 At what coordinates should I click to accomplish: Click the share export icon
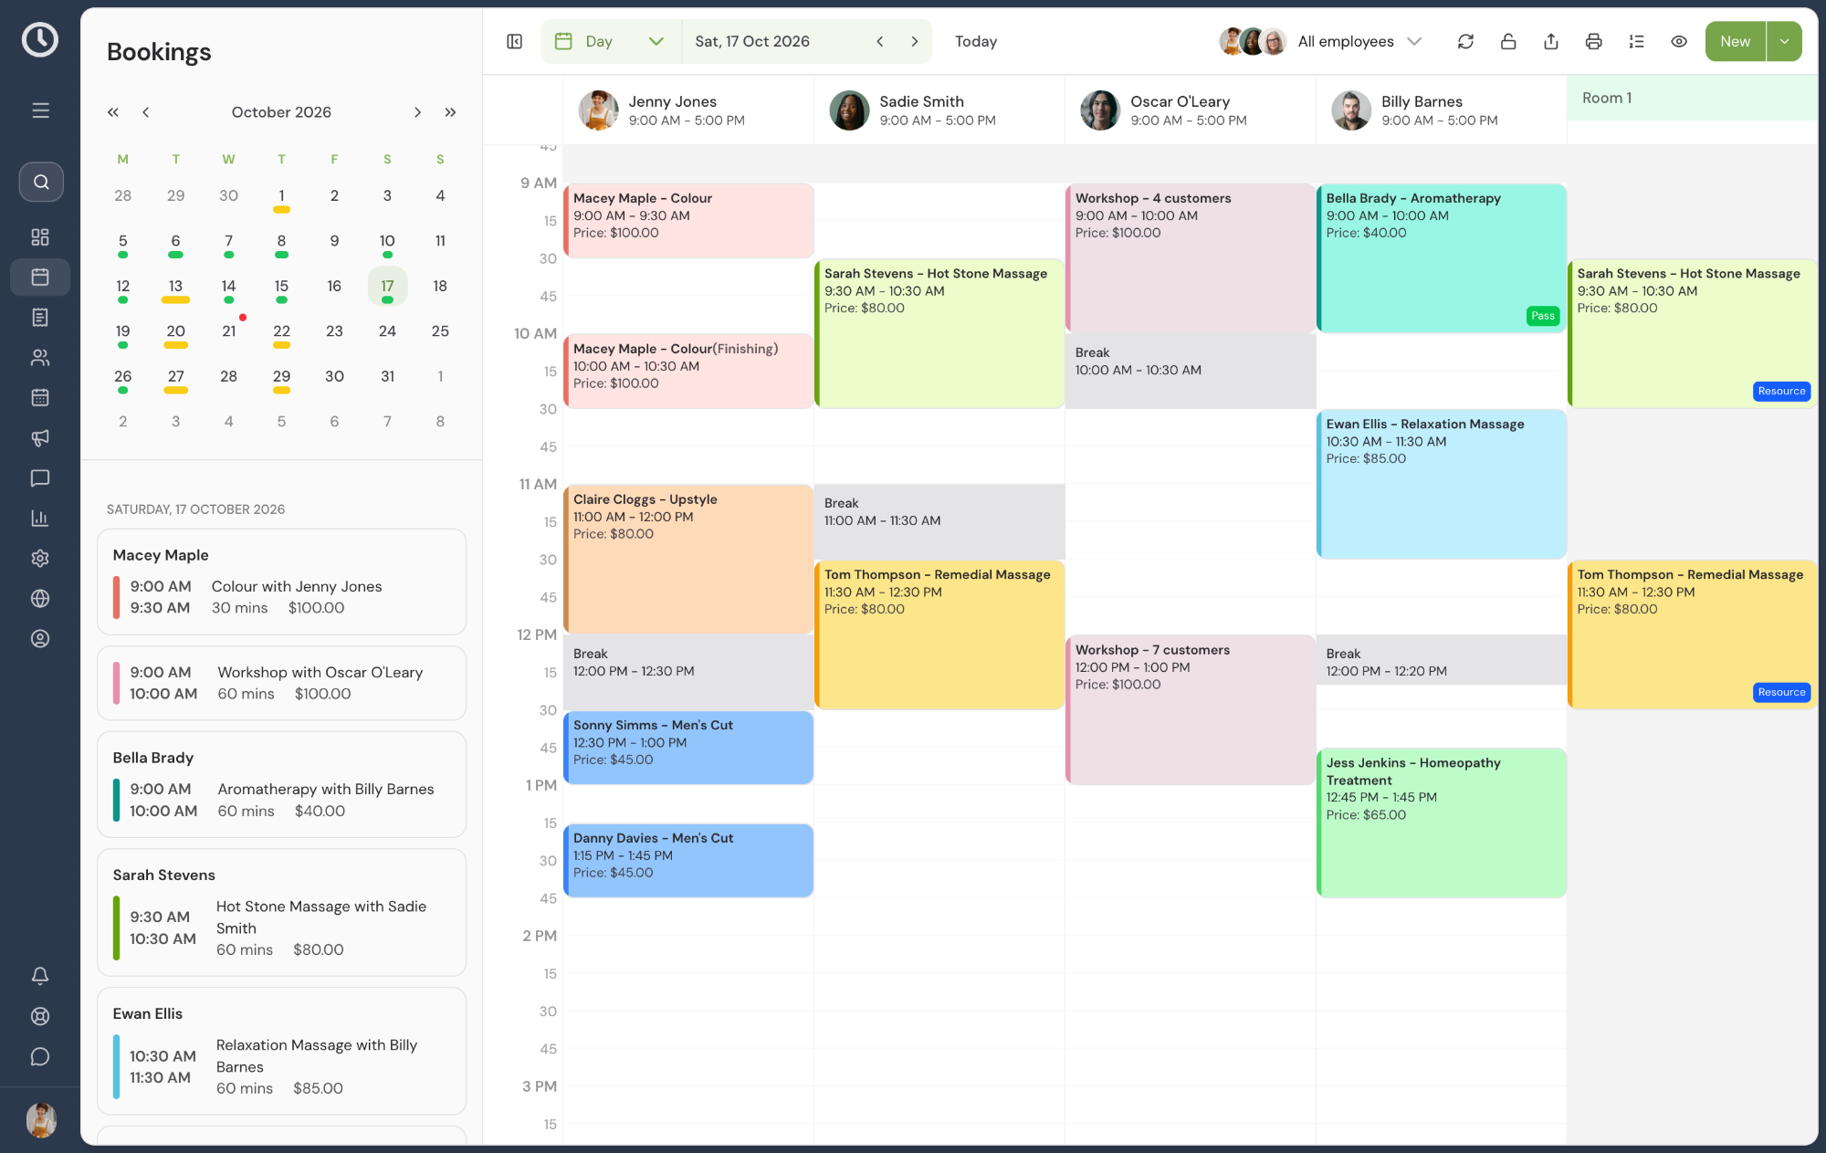pos(1551,41)
